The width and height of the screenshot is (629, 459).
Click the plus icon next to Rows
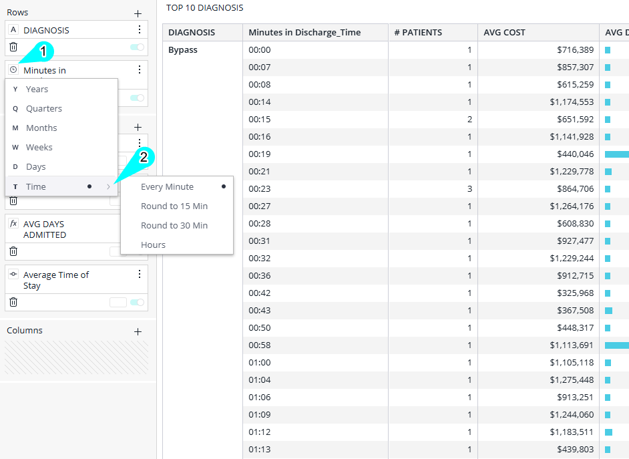[138, 13]
